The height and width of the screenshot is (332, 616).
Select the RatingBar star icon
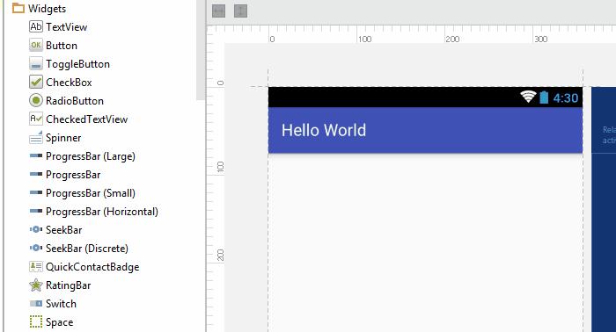point(36,285)
